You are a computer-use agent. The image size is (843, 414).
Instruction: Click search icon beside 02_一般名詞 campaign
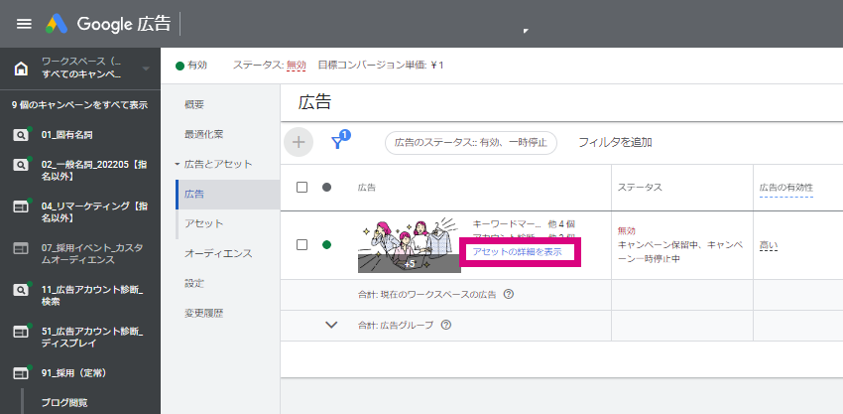tap(21, 165)
